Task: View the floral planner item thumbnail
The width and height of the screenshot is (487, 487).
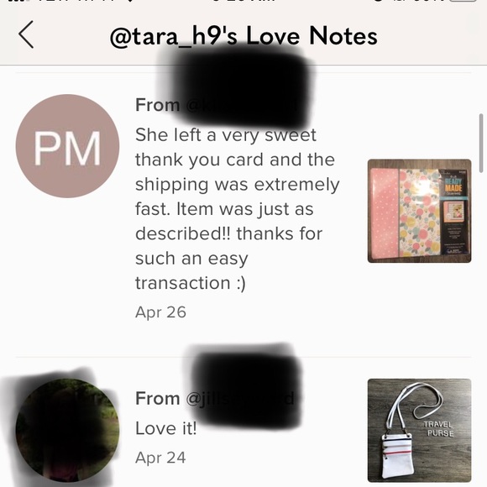Action: point(419,211)
